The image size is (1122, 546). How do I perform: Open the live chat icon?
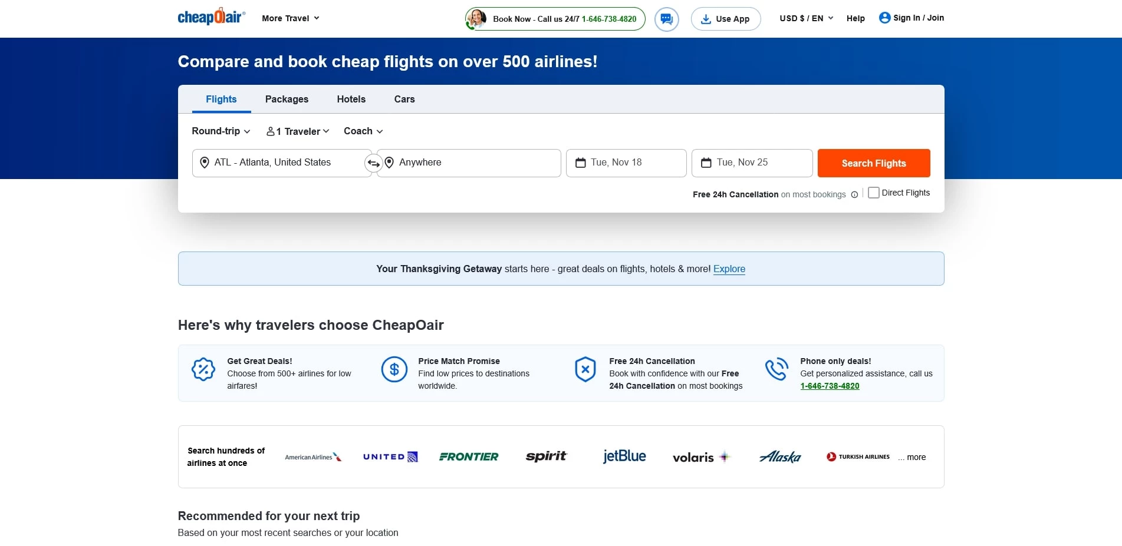(x=666, y=19)
